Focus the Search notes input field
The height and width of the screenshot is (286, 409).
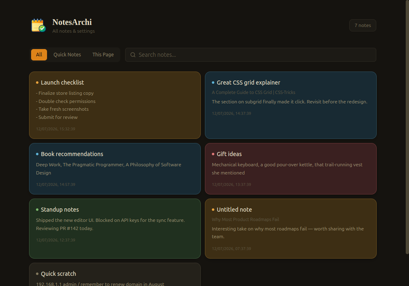(x=250, y=55)
